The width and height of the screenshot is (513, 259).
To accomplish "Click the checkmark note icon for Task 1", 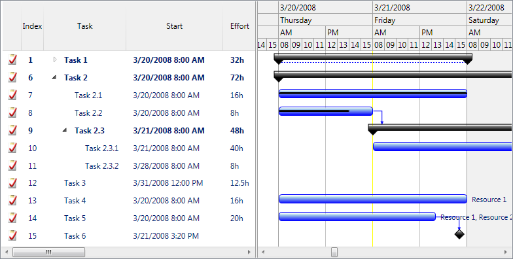I will pos(12,60).
